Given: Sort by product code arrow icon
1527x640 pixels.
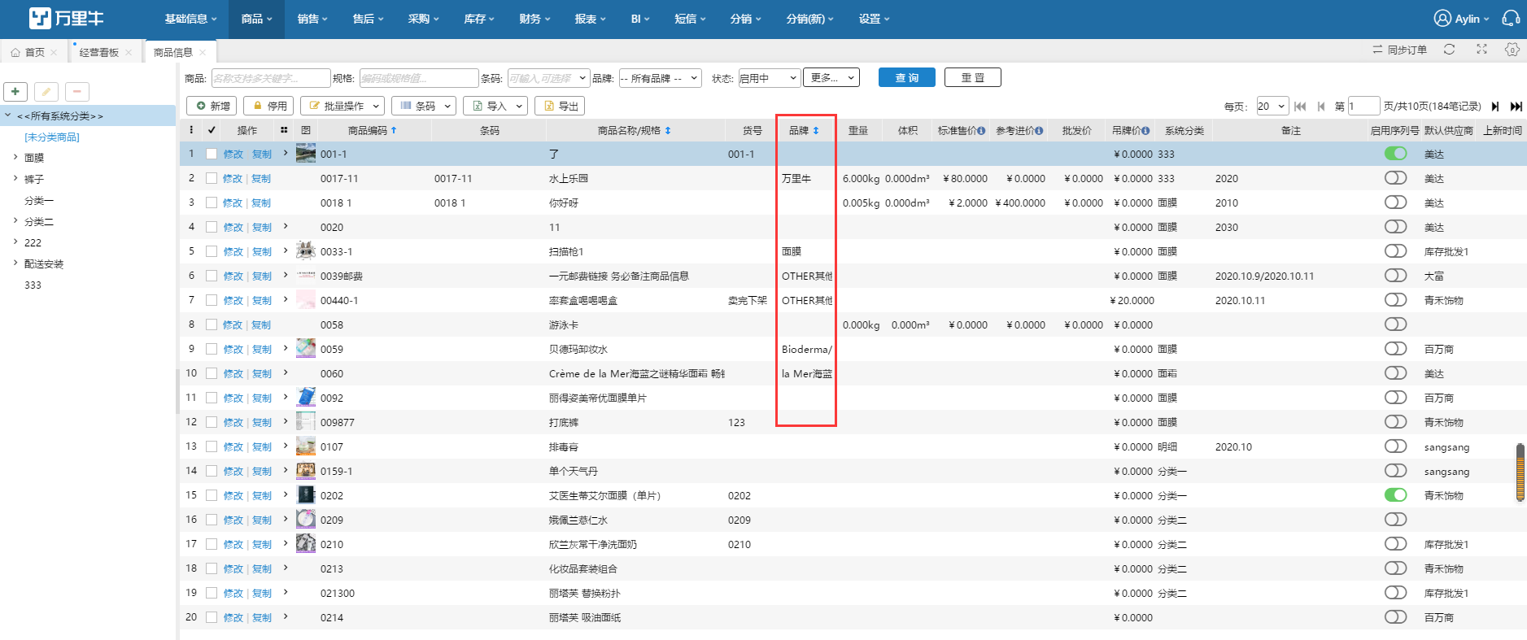Looking at the screenshot, I should tap(394, 130).
